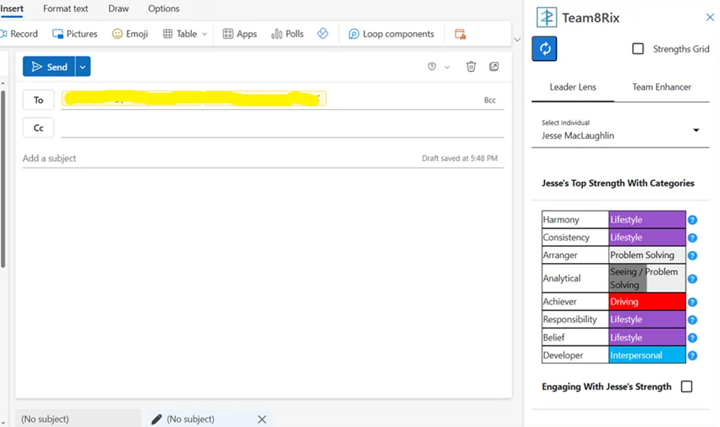Click the Developer strength name
720x427 pixels.
563,355
